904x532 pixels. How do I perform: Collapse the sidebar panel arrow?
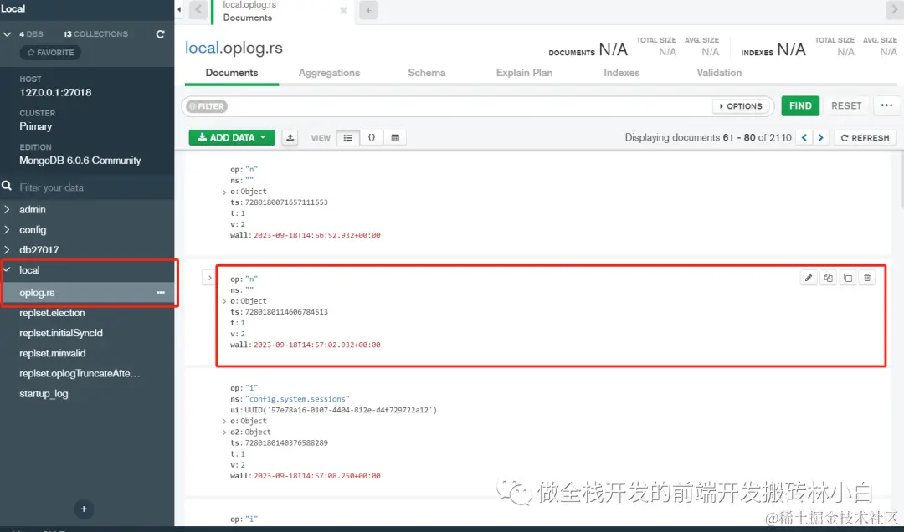pyautogui.click(x=179, y=10)
